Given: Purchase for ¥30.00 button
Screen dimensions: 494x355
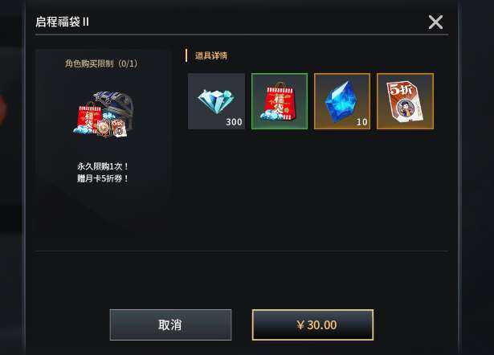Looking at the screenshot, I should [x=312, y=324].
